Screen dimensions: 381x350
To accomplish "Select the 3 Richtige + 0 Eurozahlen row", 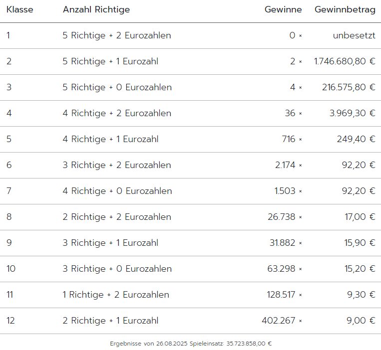I will [x=191, y=269].
